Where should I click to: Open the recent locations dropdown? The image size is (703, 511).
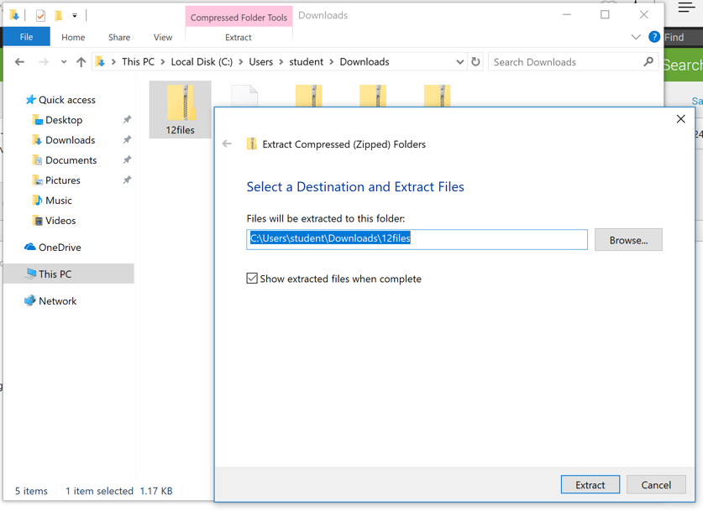point(64,62)
